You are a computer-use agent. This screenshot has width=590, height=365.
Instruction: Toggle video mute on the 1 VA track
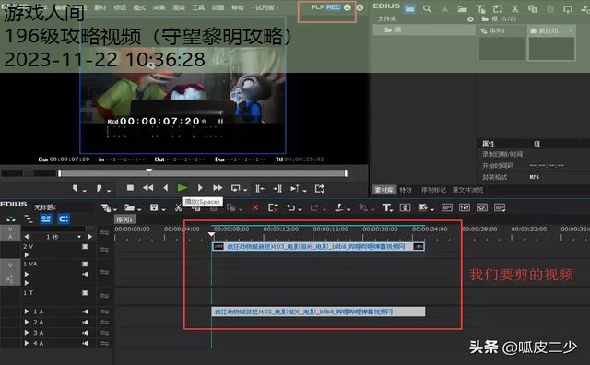tap(85, 265)
